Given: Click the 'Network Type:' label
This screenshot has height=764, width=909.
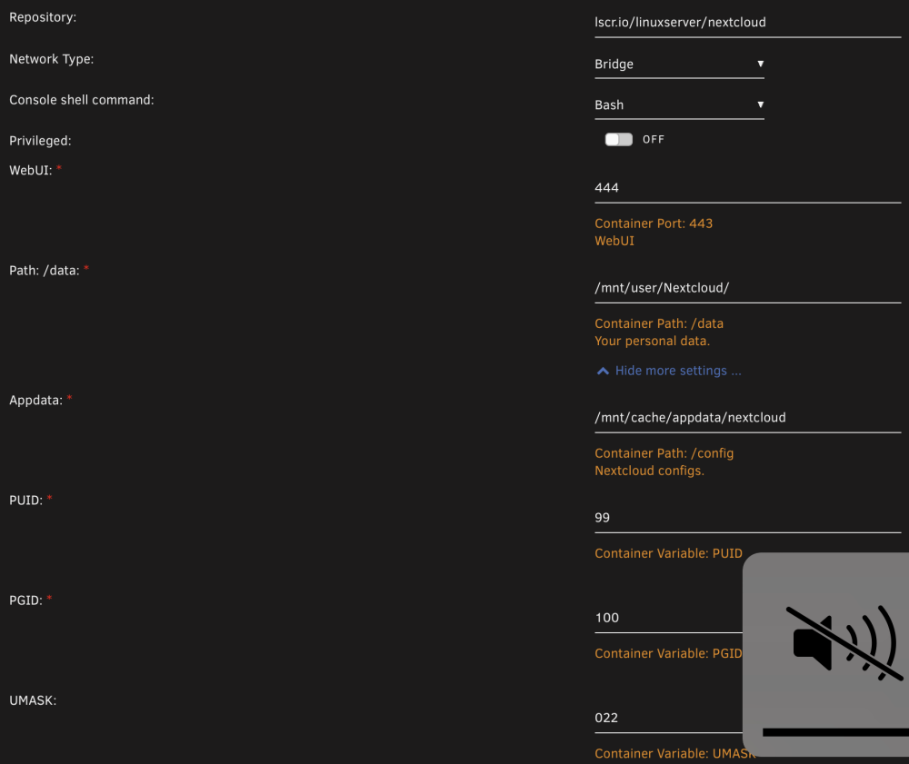Looking at the screenshot, I should pyautogui.click(x=52, y=59).
